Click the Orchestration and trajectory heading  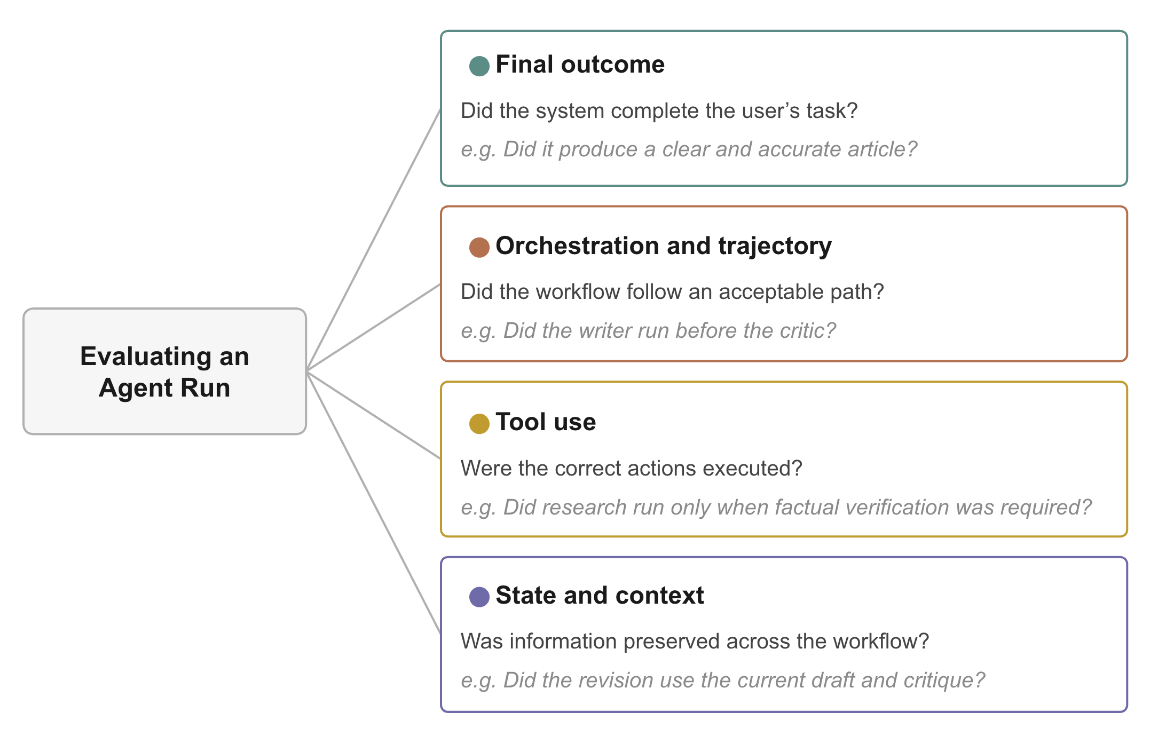click(x=664, y=247)
